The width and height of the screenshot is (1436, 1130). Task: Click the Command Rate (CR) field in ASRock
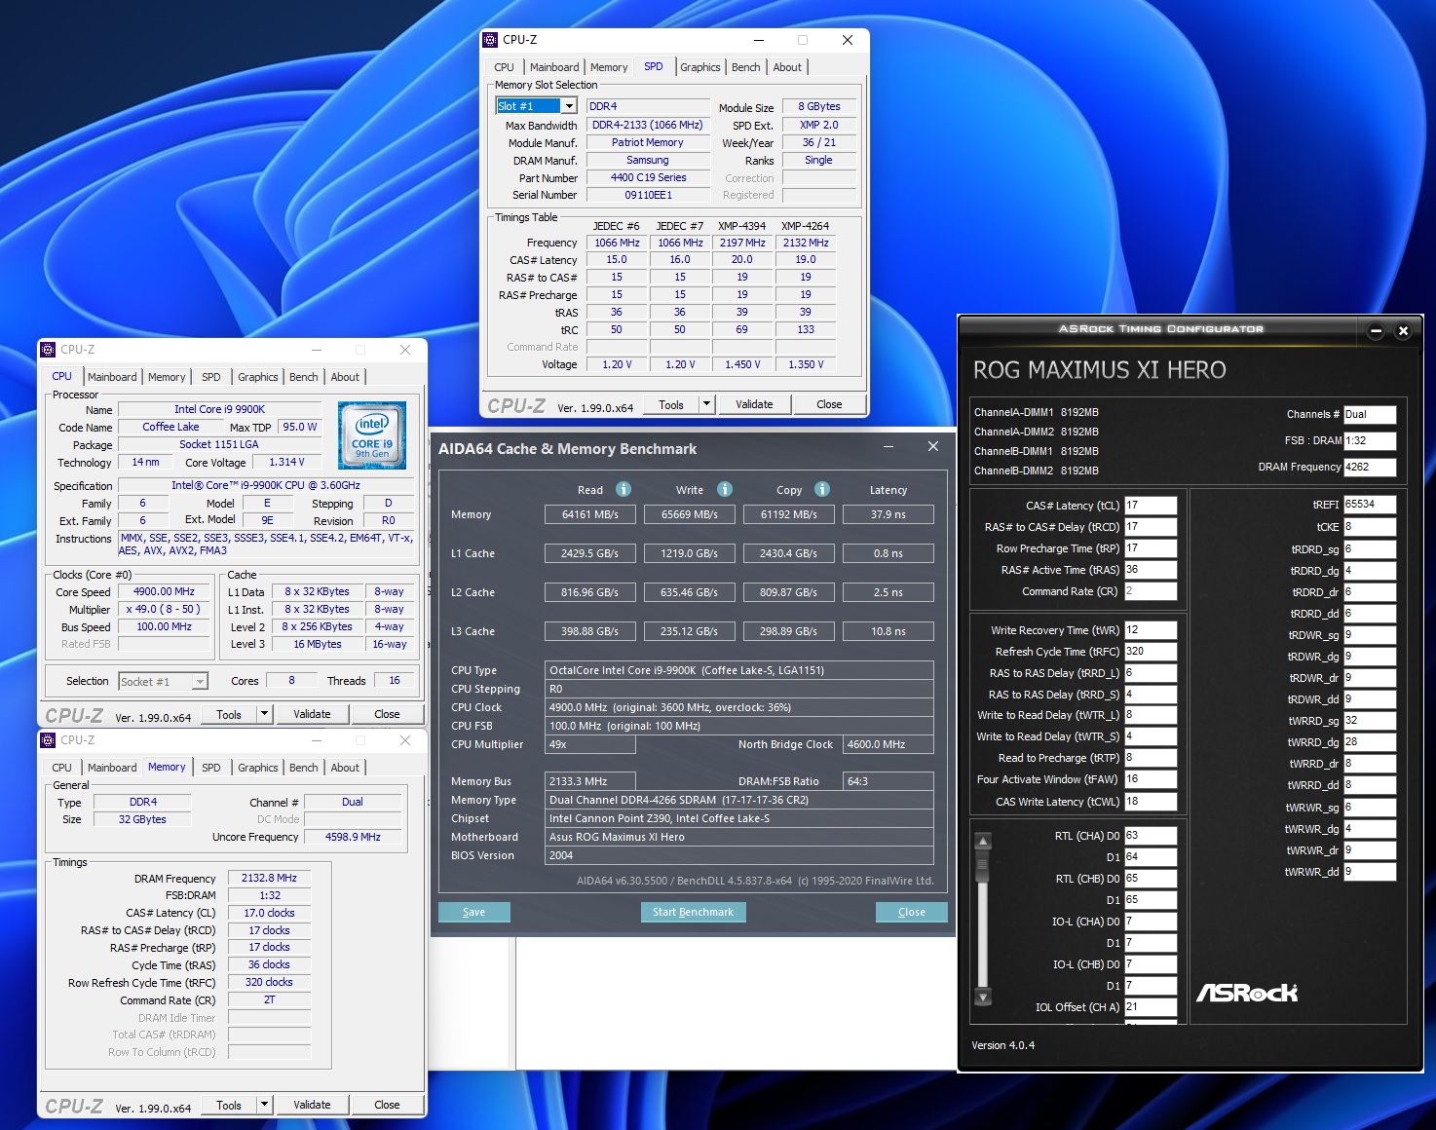[x=1151, y=591]
